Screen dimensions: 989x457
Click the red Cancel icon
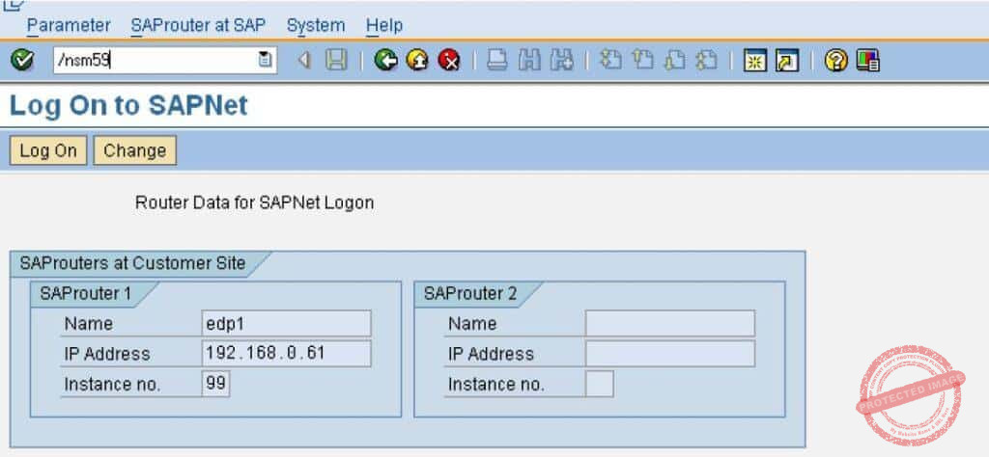448,61
